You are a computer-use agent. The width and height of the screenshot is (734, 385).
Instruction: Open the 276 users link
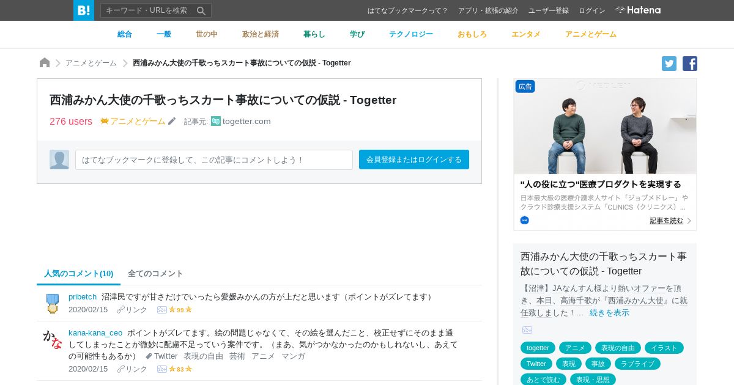71,121
